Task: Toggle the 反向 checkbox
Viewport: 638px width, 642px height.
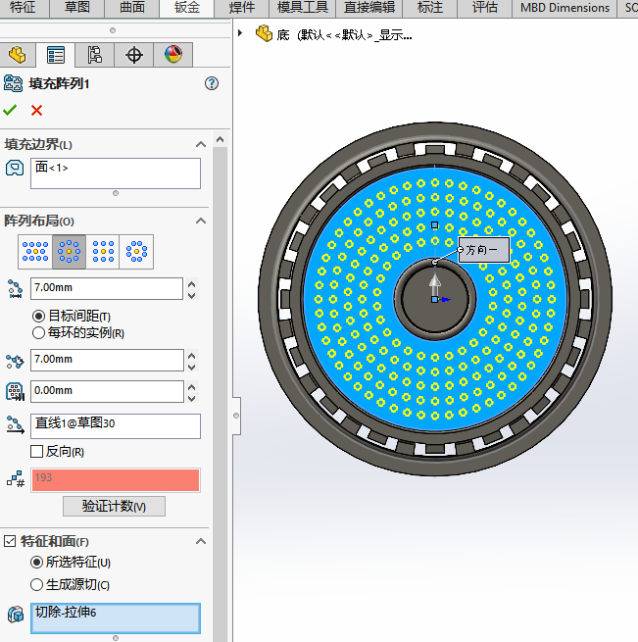Action: (x=37, y=452)
